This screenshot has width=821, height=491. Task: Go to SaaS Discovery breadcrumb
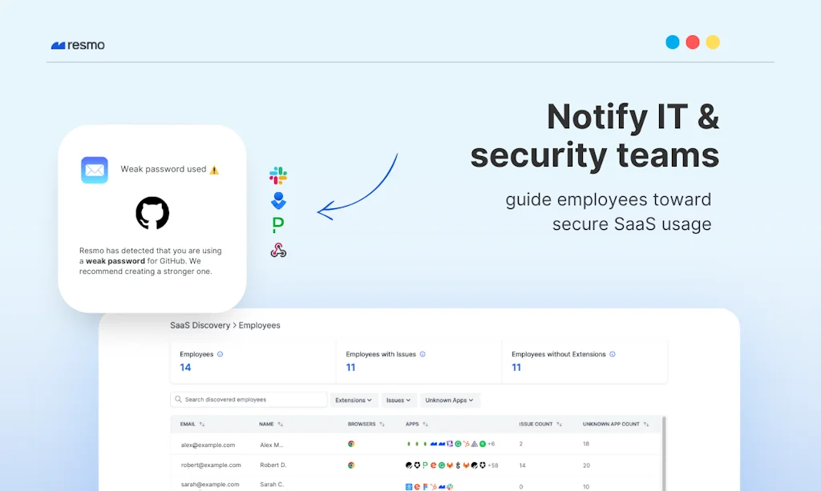tap(200, 325)
